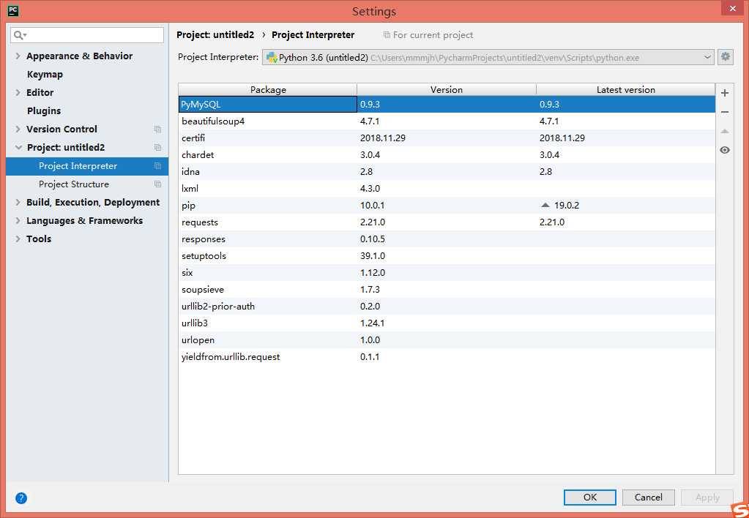Viewport: 749px width, 518px height.
Task: Click the PyCharm logo in title bar
Action: tap(13, 10)
